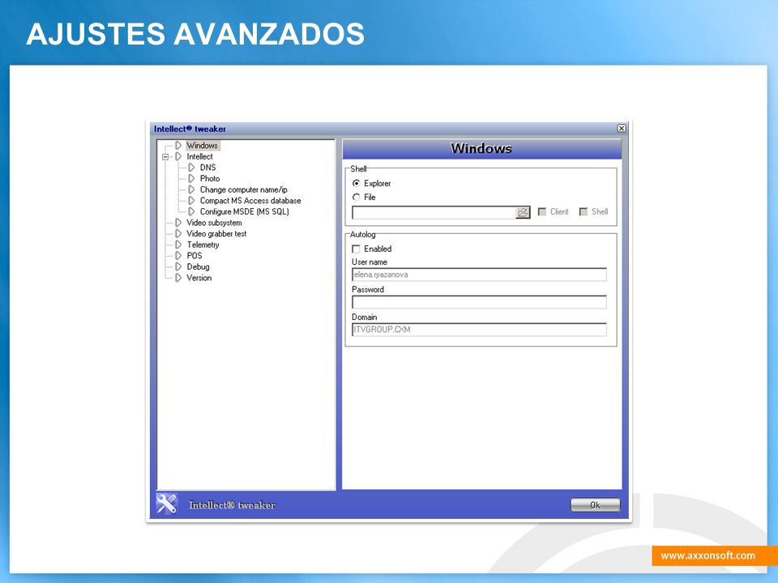The width and height of the screenshot is (778, 583).
Task: Open the DNS settings item
Action: pos(208,168)
